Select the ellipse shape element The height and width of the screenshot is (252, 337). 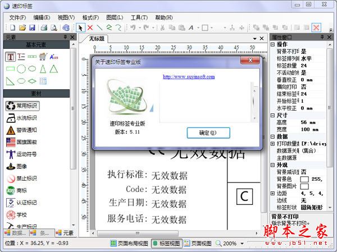(x=32, y=68)
